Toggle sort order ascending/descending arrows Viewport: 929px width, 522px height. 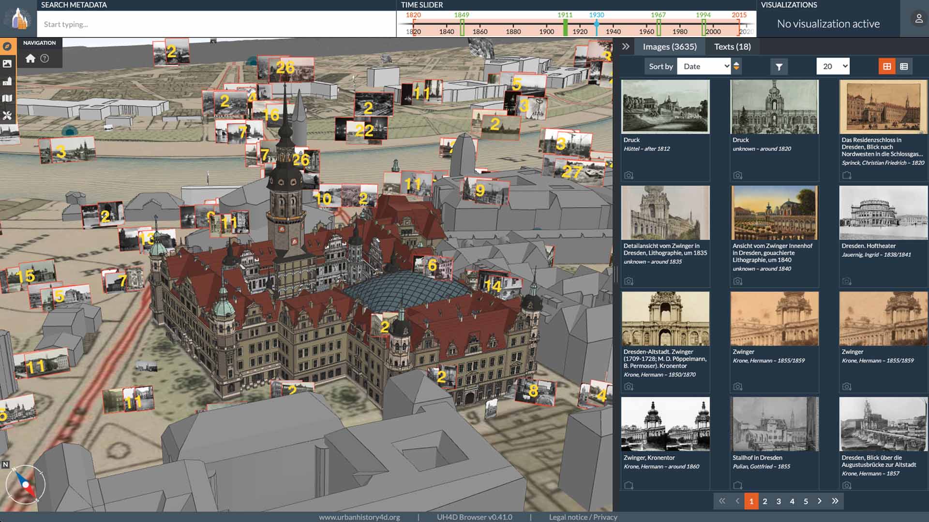coord(736,66)
